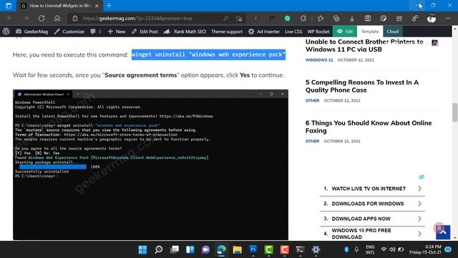Open the tab actions menu icon

click(8, 6)
